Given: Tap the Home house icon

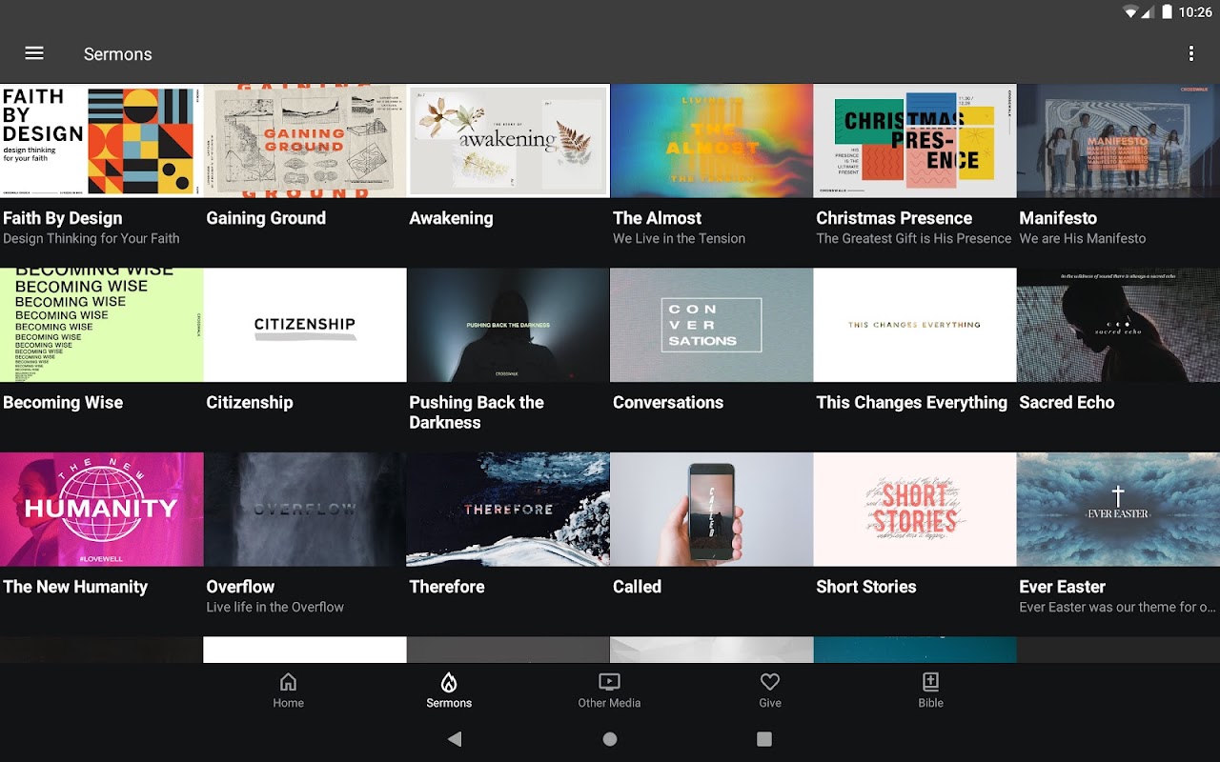Looking at the screenshot, I should coord(288,682).
